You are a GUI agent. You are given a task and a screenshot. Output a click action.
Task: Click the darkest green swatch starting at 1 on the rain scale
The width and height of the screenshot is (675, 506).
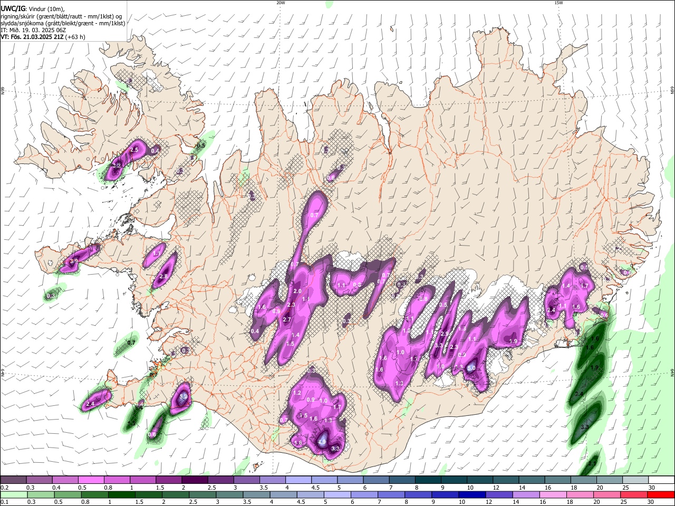(121, 495)
